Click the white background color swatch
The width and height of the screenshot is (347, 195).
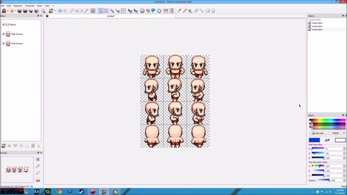pos(340,140)
